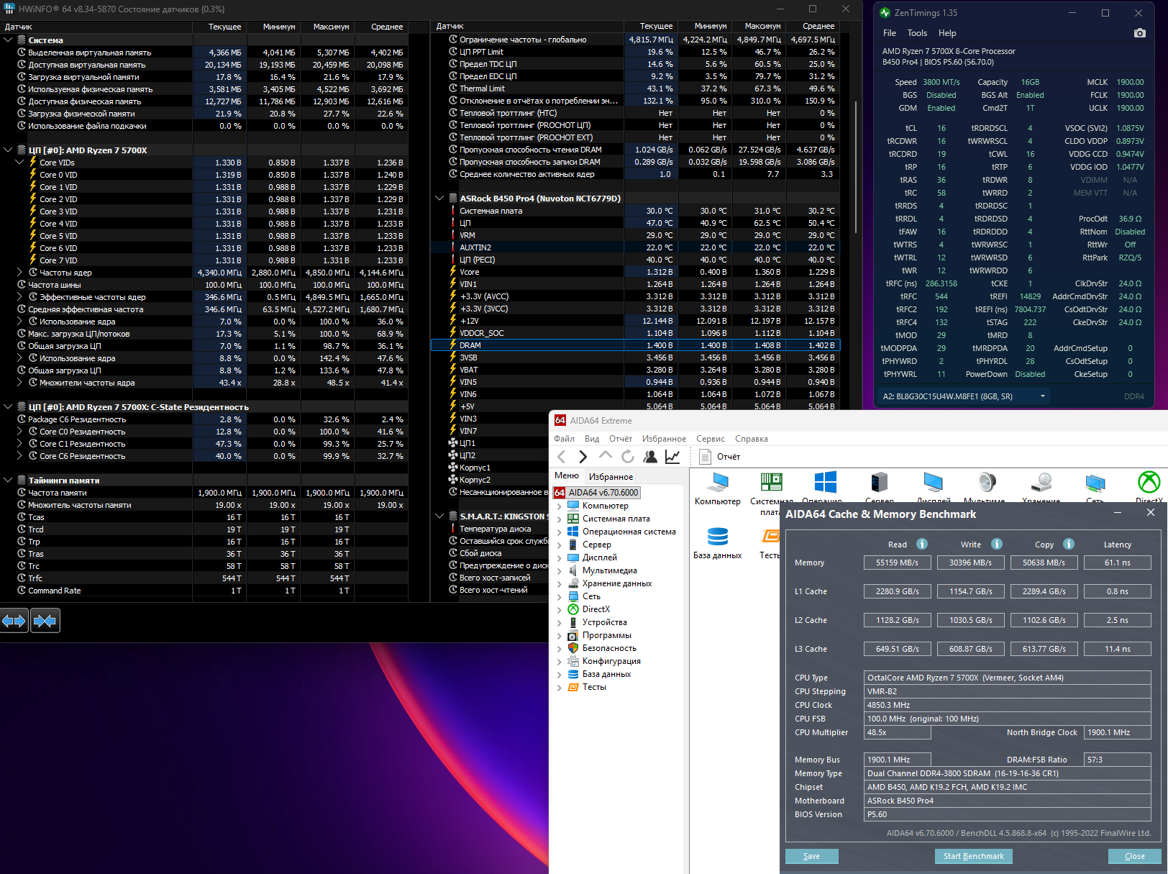The height and width of the screenshot is (874, 1168).
Task: Open the Сервер icon in AIDA64 pane
Action: tap(879, 482)
